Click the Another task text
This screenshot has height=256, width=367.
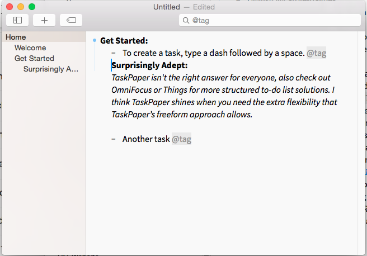[146, 139]
